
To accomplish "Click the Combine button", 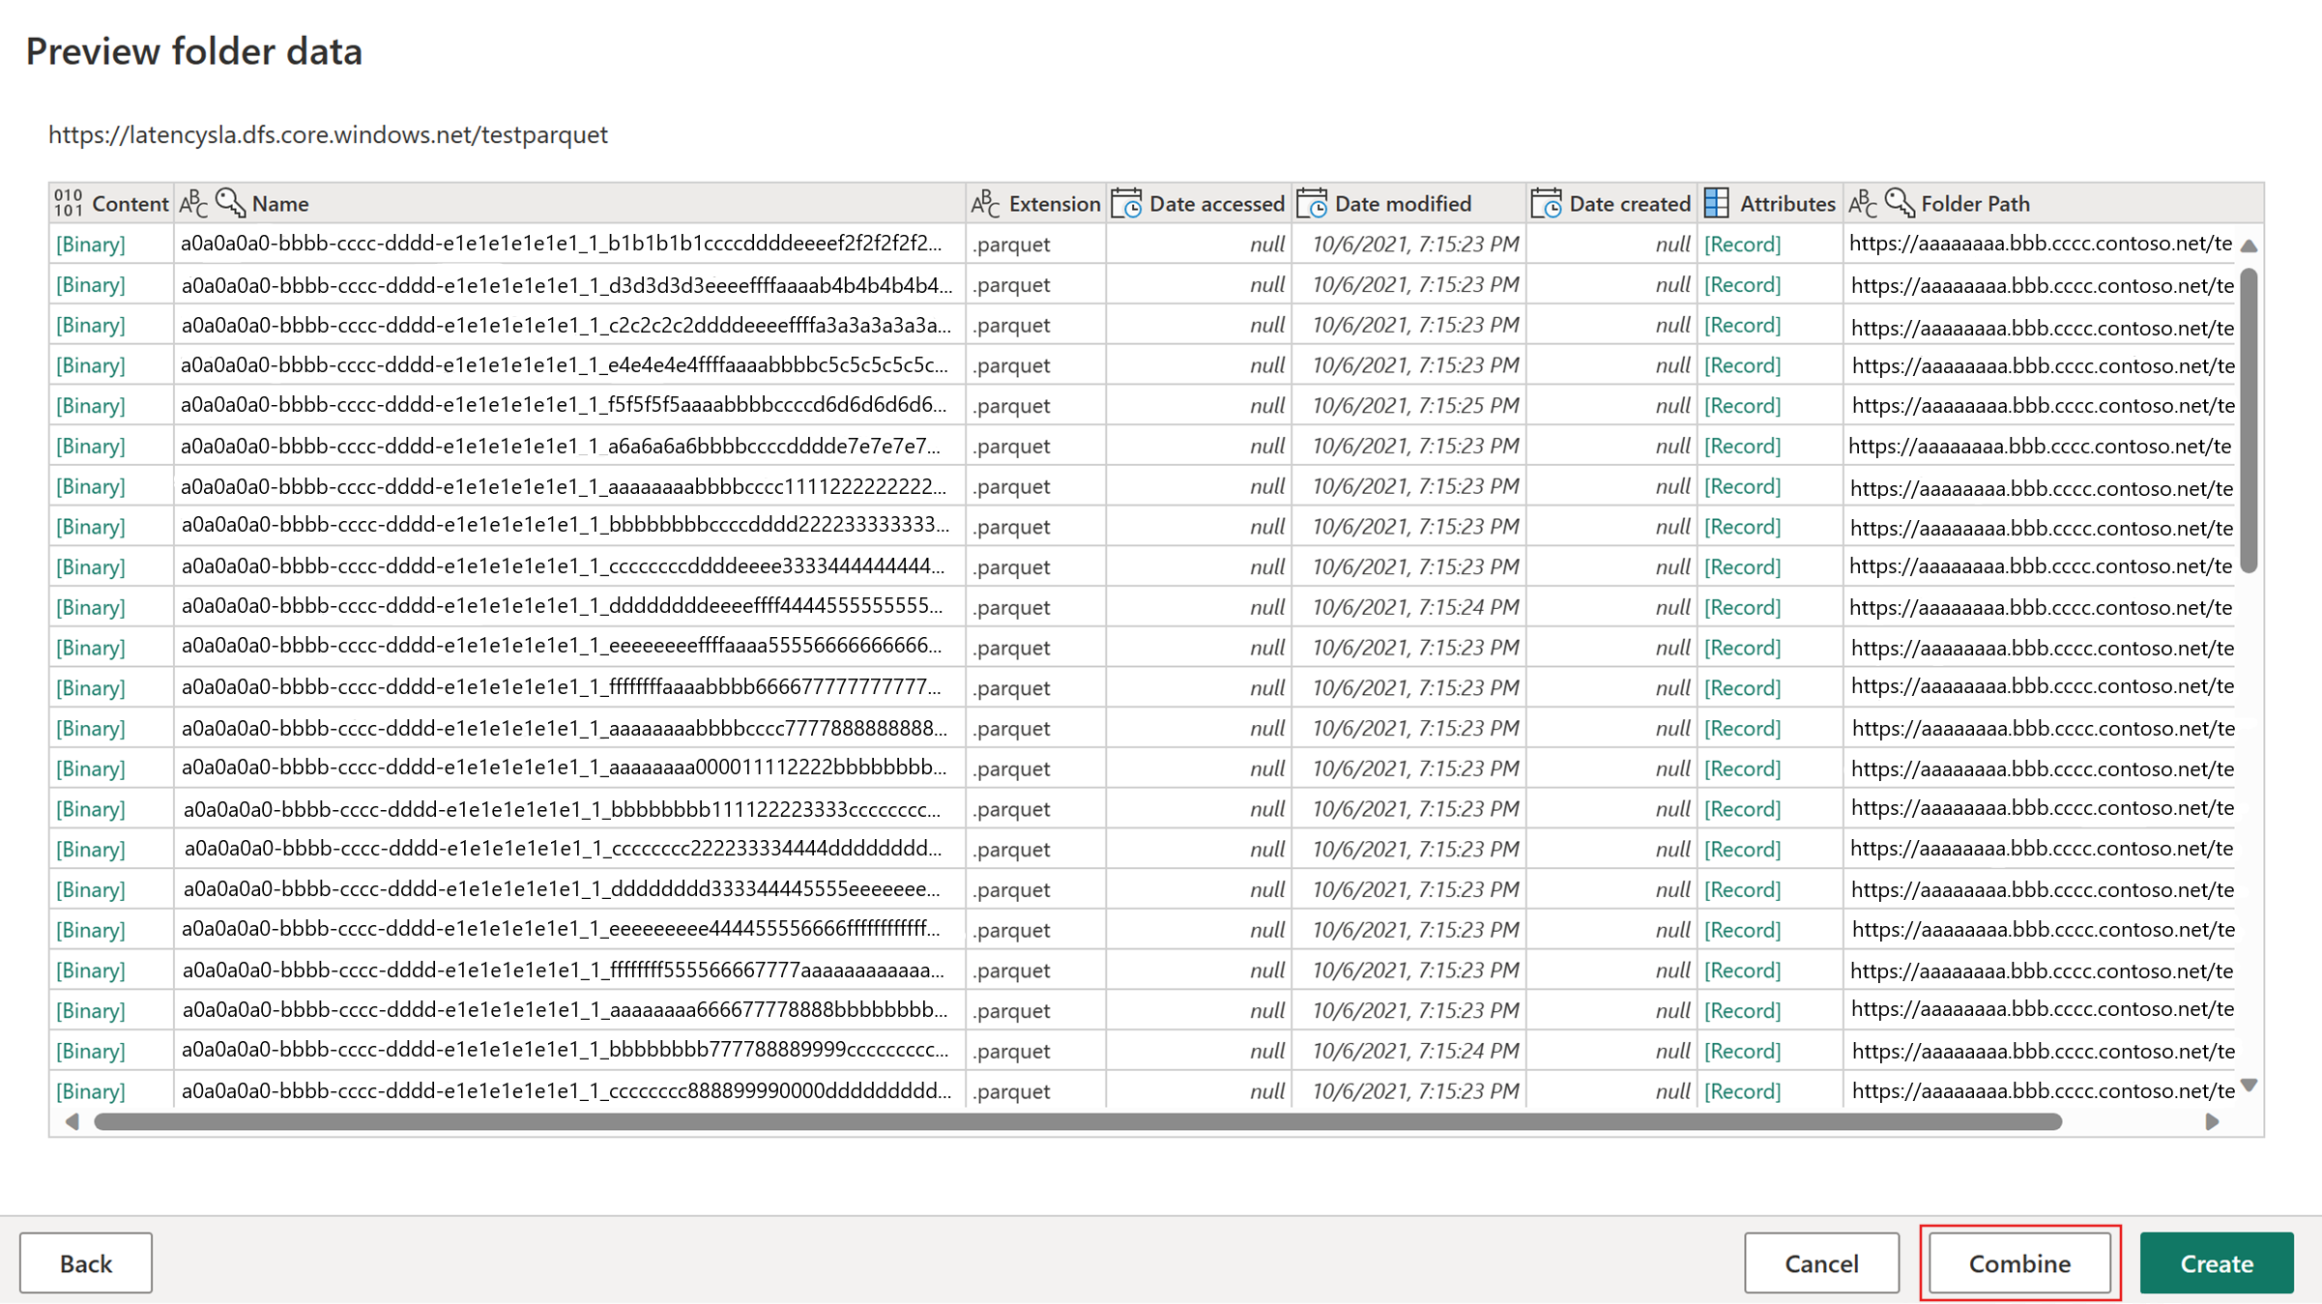I will coord(2019,1262).
